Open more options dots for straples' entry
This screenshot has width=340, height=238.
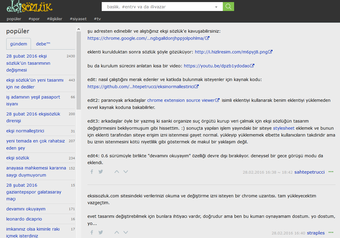pyautogui.click(x=331, y=233)
